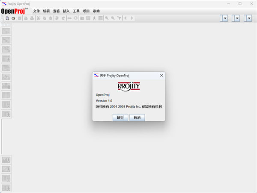Click the New project toolbar icon
The height and width of the screenshot is (193, 257).
[x=7, y=18]
